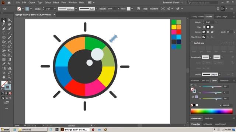Select the Pen tool
This screenshot has height=132, width=236.
click(4, 29)
